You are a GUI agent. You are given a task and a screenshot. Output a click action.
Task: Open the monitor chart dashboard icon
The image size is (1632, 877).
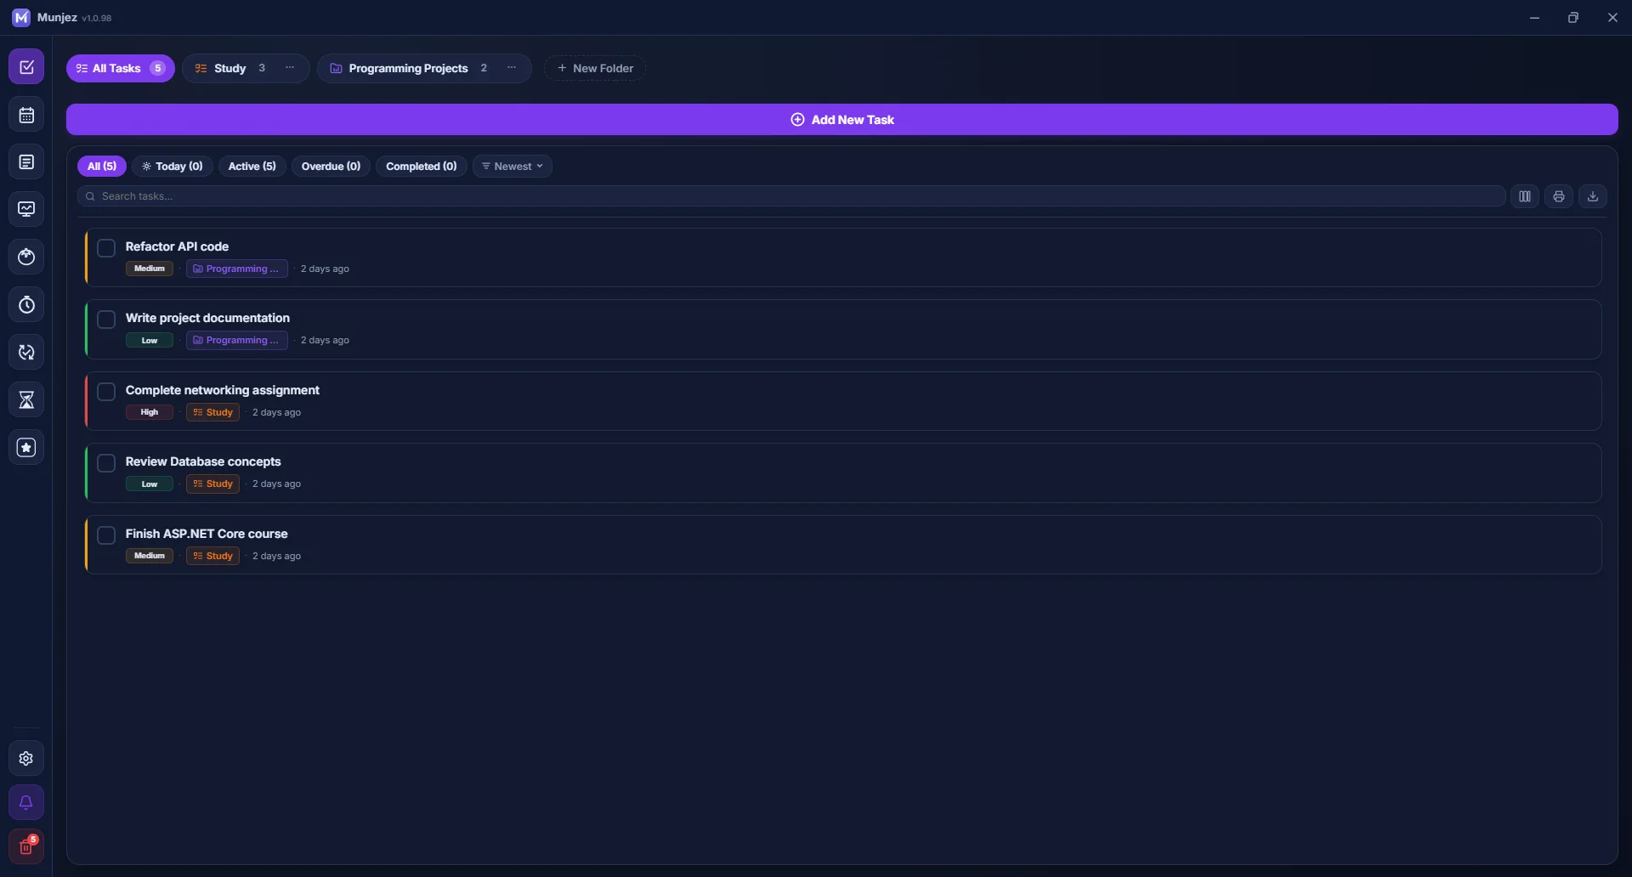point(26,209)
